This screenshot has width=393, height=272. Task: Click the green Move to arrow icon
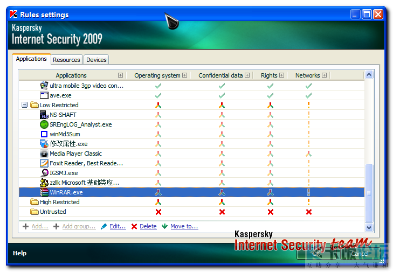[x=164, y=226]
